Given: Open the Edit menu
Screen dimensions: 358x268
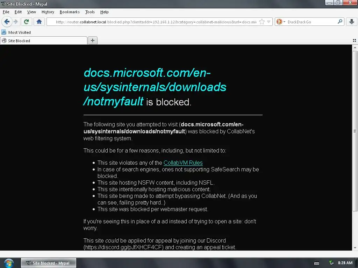Looking at the screenshot, I should (18, 12).
